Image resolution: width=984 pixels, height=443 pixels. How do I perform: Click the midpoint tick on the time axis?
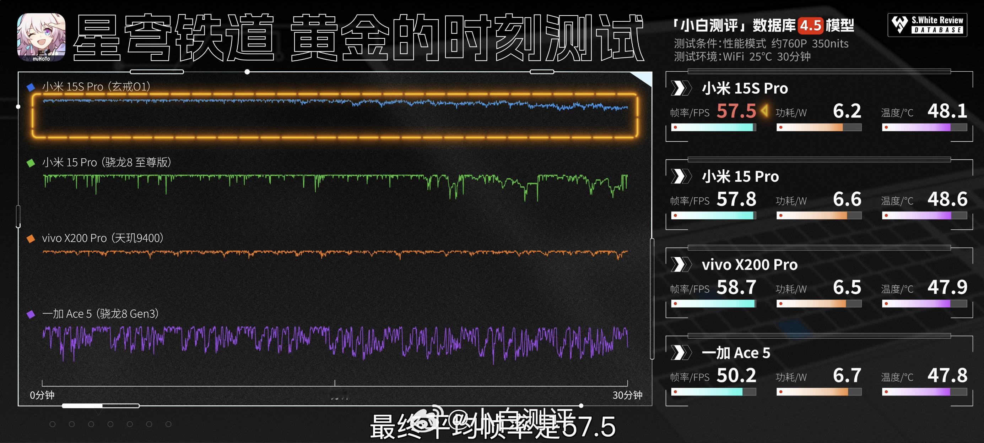click(335, 383)
